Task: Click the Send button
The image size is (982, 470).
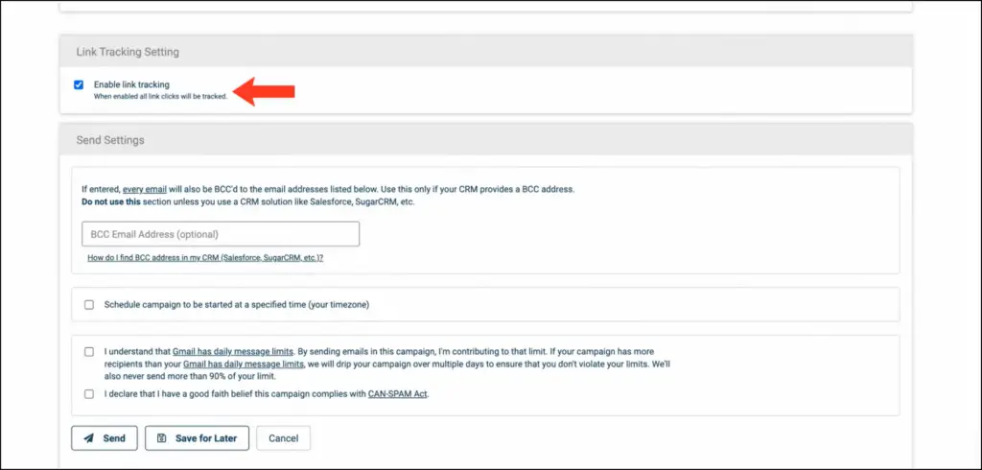Action: point(105,438)
